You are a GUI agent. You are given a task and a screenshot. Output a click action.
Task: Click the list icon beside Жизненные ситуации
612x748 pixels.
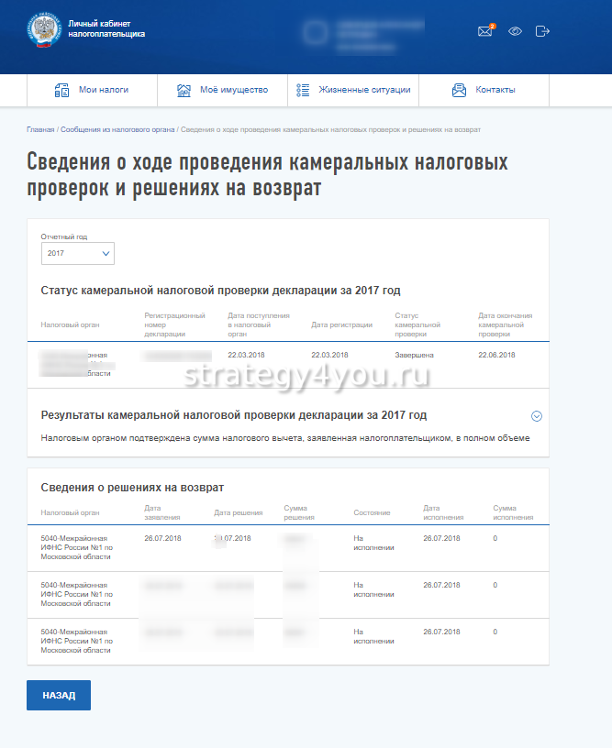(x=305, y=90)
